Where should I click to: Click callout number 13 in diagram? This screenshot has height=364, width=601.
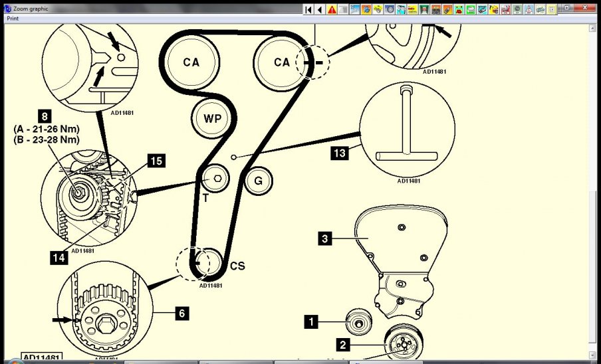pos(339,153)
